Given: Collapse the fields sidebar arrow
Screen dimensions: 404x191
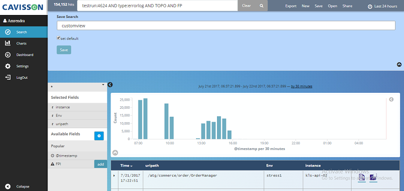Looking at the screenshot, I should tap(110, 85).
